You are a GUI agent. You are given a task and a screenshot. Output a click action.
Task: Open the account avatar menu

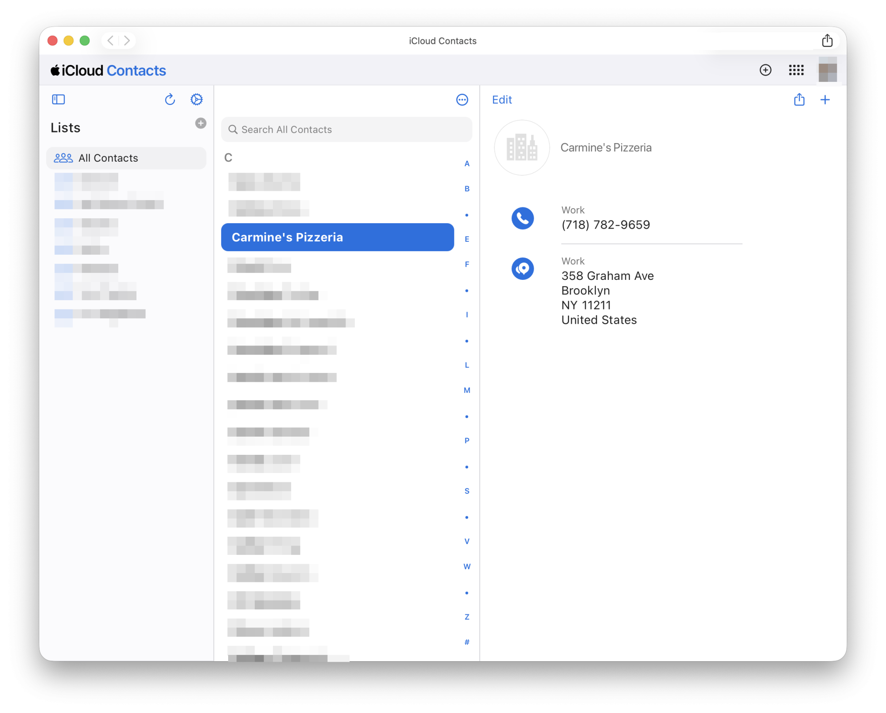pyautogui.click(x=828, y=70)
